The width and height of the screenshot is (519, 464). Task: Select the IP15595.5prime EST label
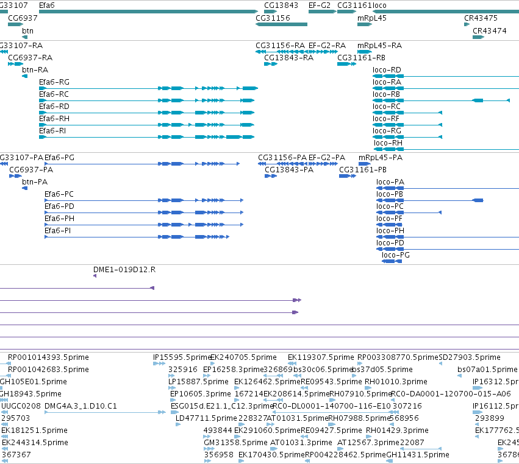(x=182, y=357)
